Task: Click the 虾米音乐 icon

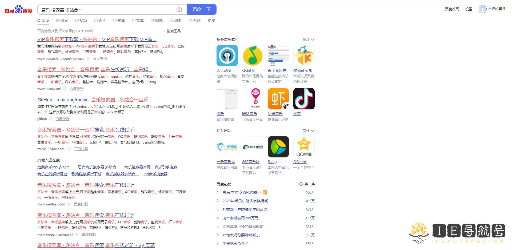Action: (x=278, y=99)
